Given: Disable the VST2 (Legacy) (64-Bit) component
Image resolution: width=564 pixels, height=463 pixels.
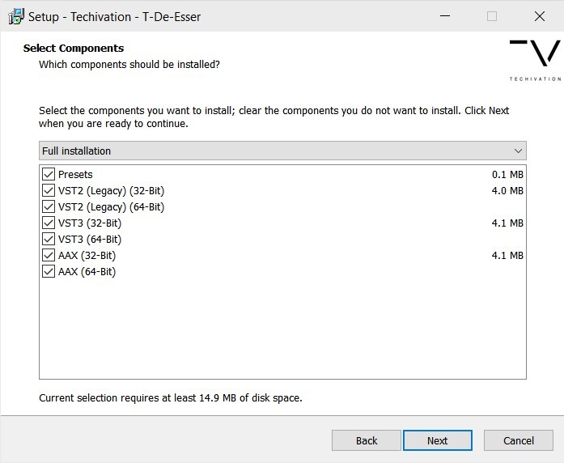Looking at the screenshot, I should pyautogui.click(x=49, y=206).
